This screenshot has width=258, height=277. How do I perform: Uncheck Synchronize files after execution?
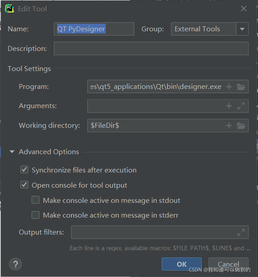[x=24, y=170]
